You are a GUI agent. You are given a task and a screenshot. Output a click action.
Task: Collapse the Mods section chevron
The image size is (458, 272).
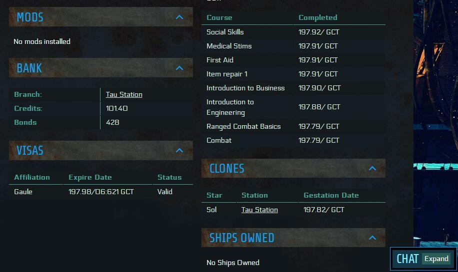coord(179,17)
